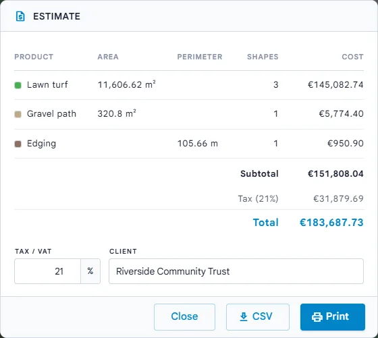Export the estimate as CSV
Image resolution: width=378 pixels, height=338 pixels.
click(258, 317)
